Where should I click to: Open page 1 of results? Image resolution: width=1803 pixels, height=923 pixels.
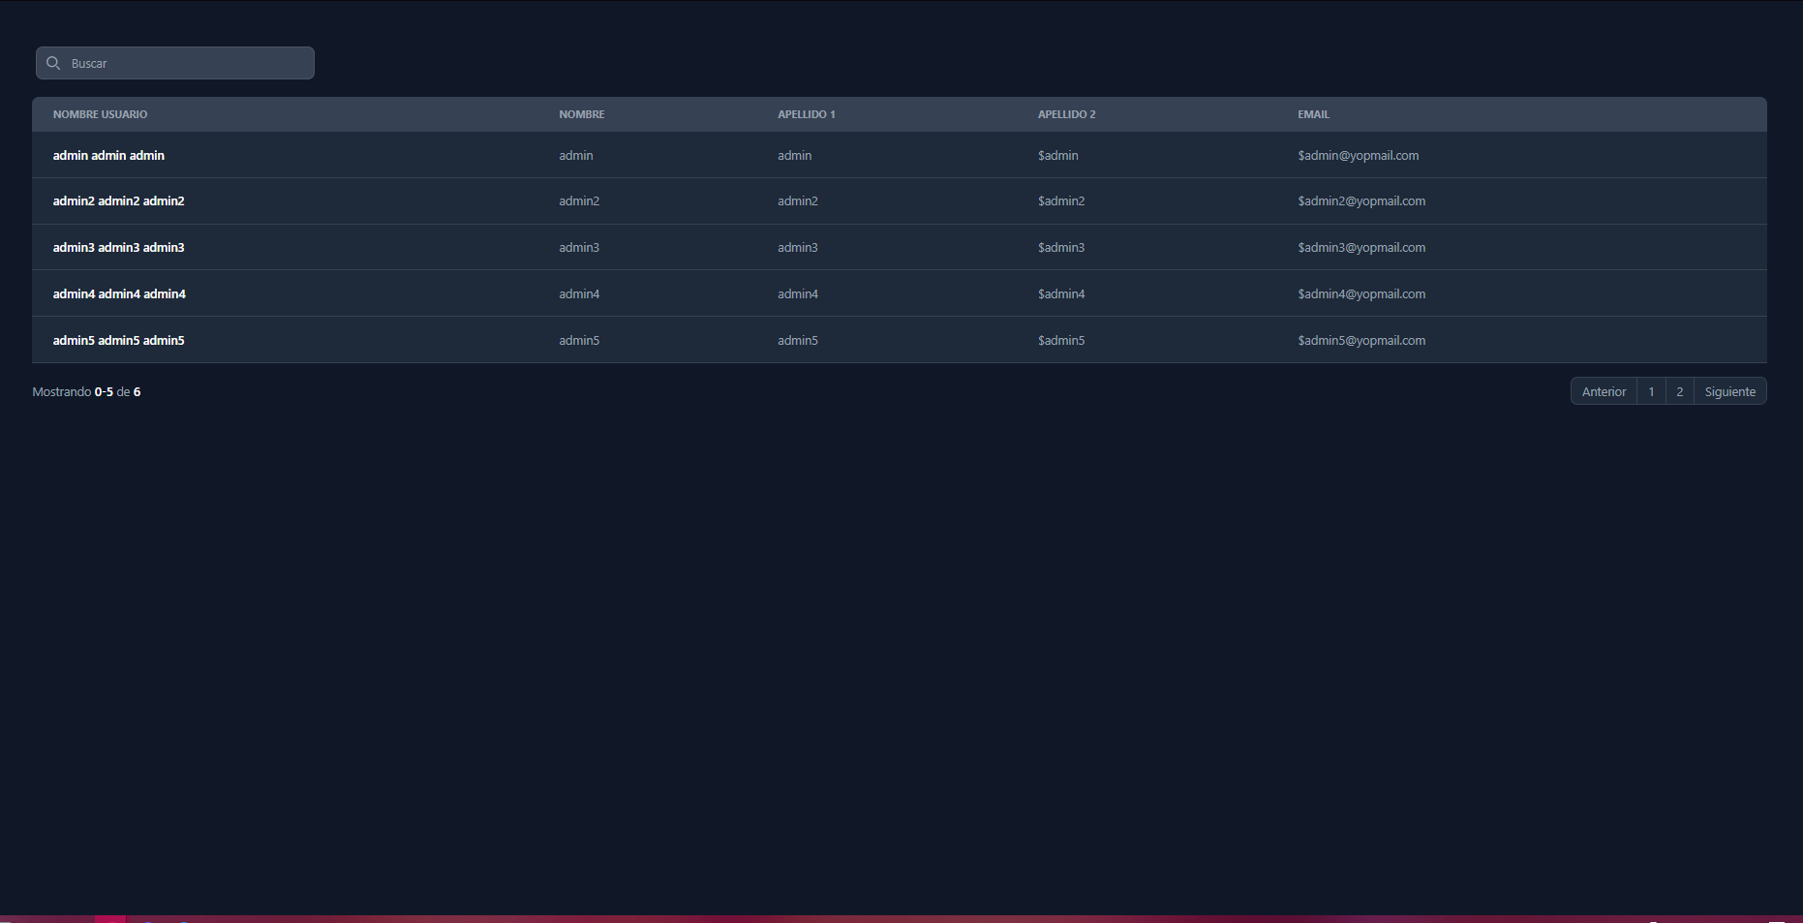1651,391
